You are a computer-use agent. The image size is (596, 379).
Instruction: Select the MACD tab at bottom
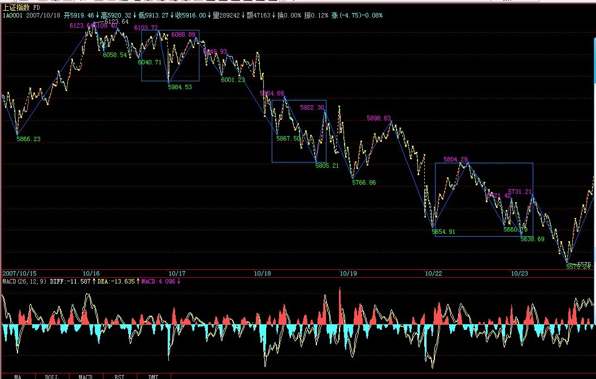point(86,376)
